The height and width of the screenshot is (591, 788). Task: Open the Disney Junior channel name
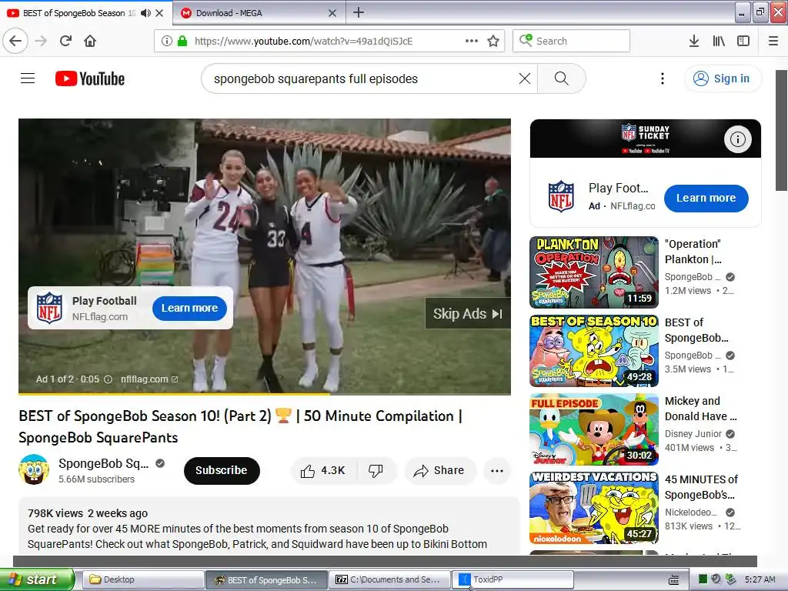pos(693,434)
